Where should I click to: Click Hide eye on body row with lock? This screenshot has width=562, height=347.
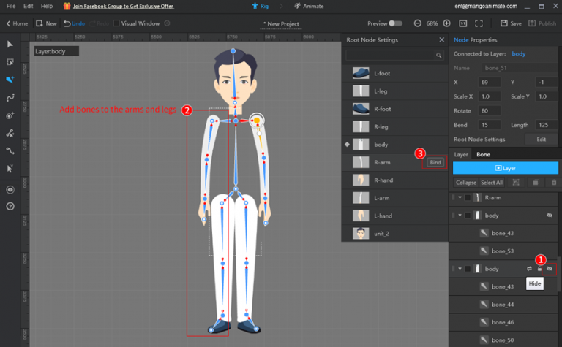pos(549,269)
